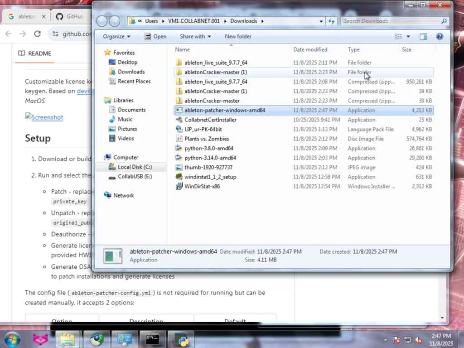Click the change view icon

coord(399,36)
